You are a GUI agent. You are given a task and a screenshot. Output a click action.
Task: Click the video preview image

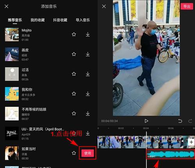tap(146, 58)
